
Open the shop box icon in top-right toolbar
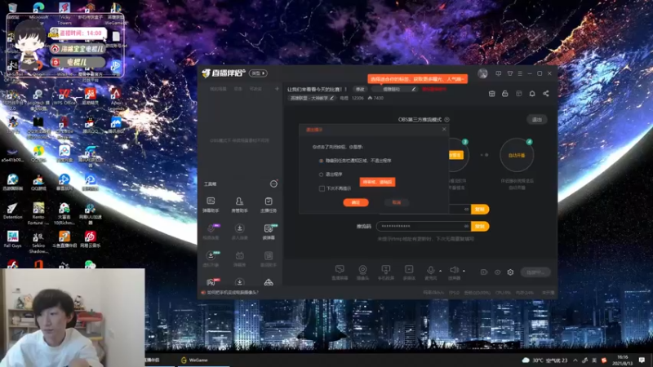(x=492, y=94)
